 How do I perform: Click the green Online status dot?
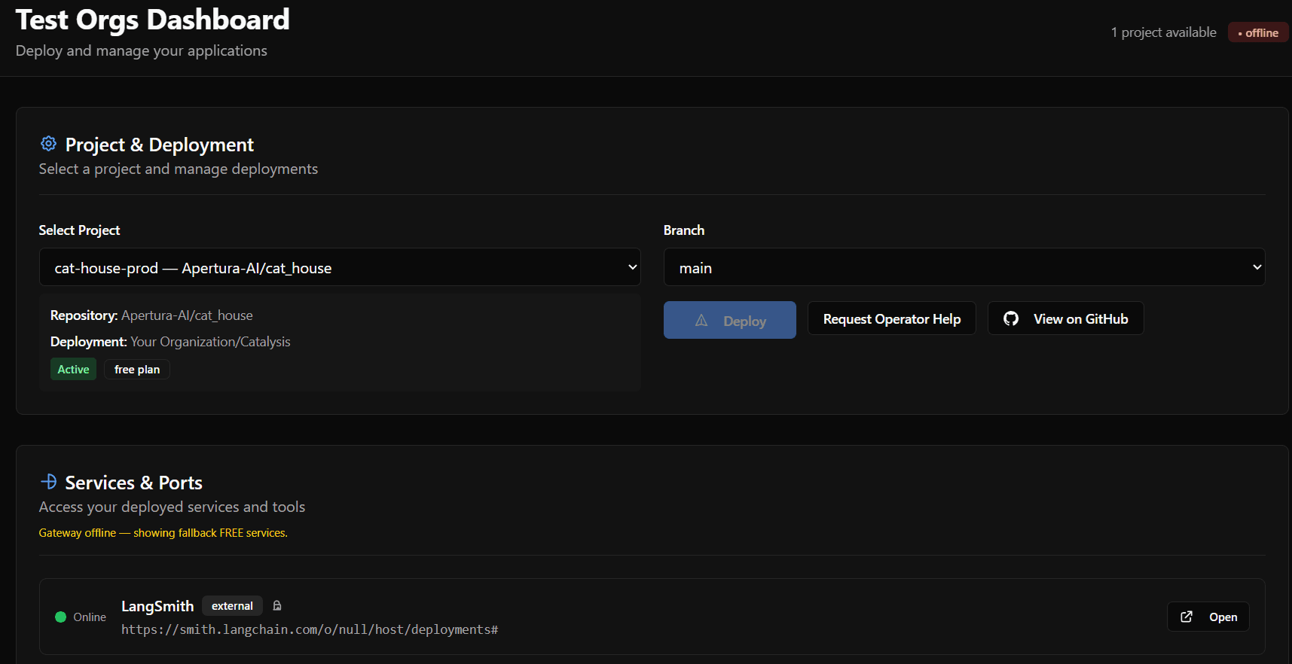[61, 617]
